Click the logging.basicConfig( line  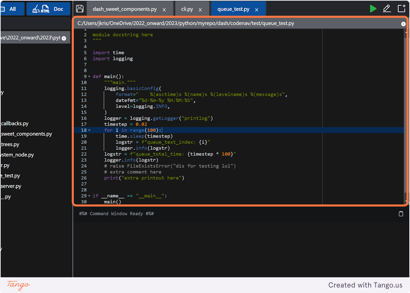pos(133,89)
